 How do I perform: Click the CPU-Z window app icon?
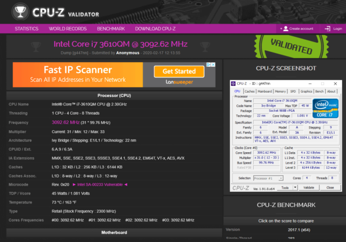pyautogui.click(x=233, y=84)
